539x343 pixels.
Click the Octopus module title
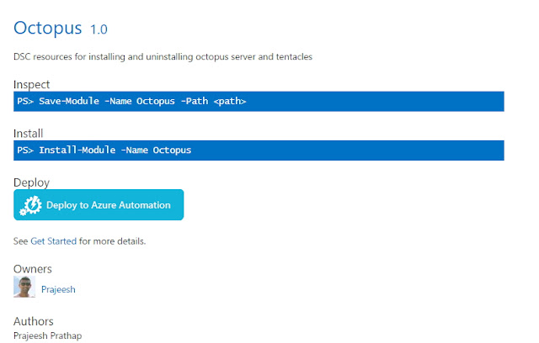[x=47, y=28]
